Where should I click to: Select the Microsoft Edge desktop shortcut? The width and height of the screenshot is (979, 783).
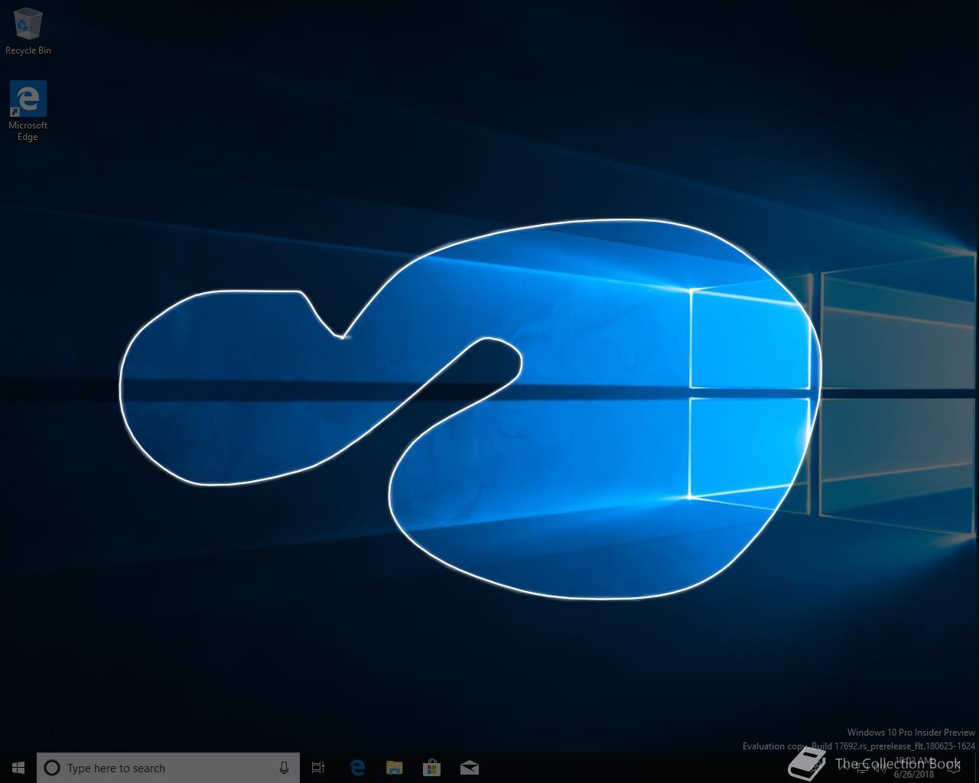[x=28, y=111]
